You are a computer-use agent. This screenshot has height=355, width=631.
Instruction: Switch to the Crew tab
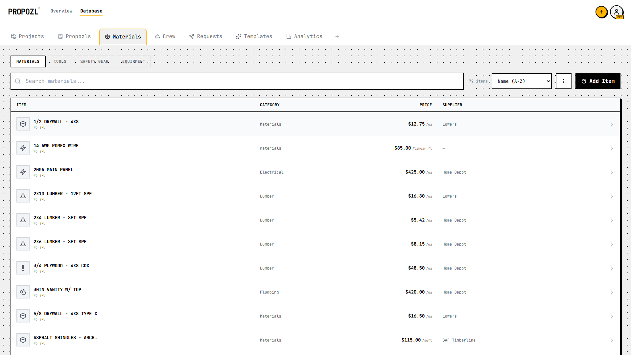coord(165,36)
